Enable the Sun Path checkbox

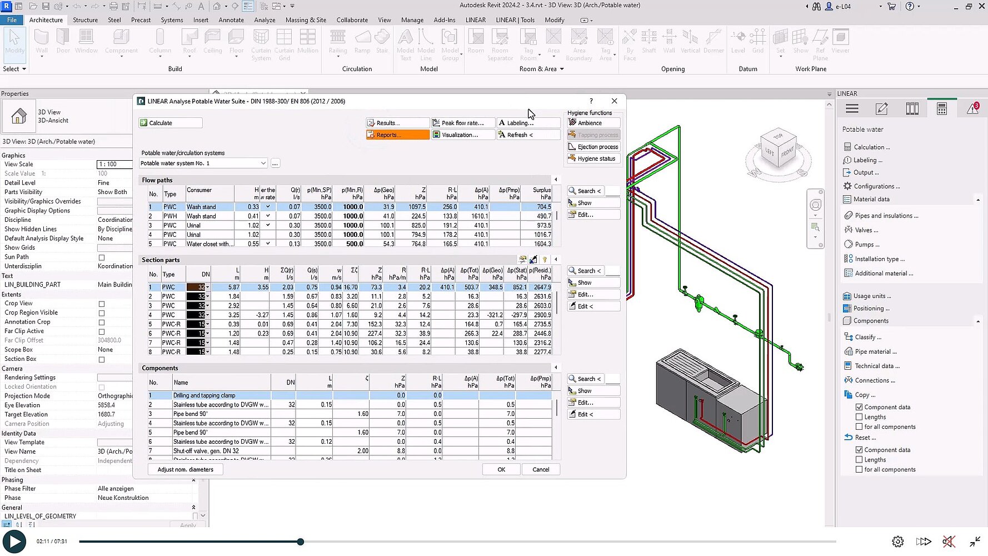coord(102,257)
